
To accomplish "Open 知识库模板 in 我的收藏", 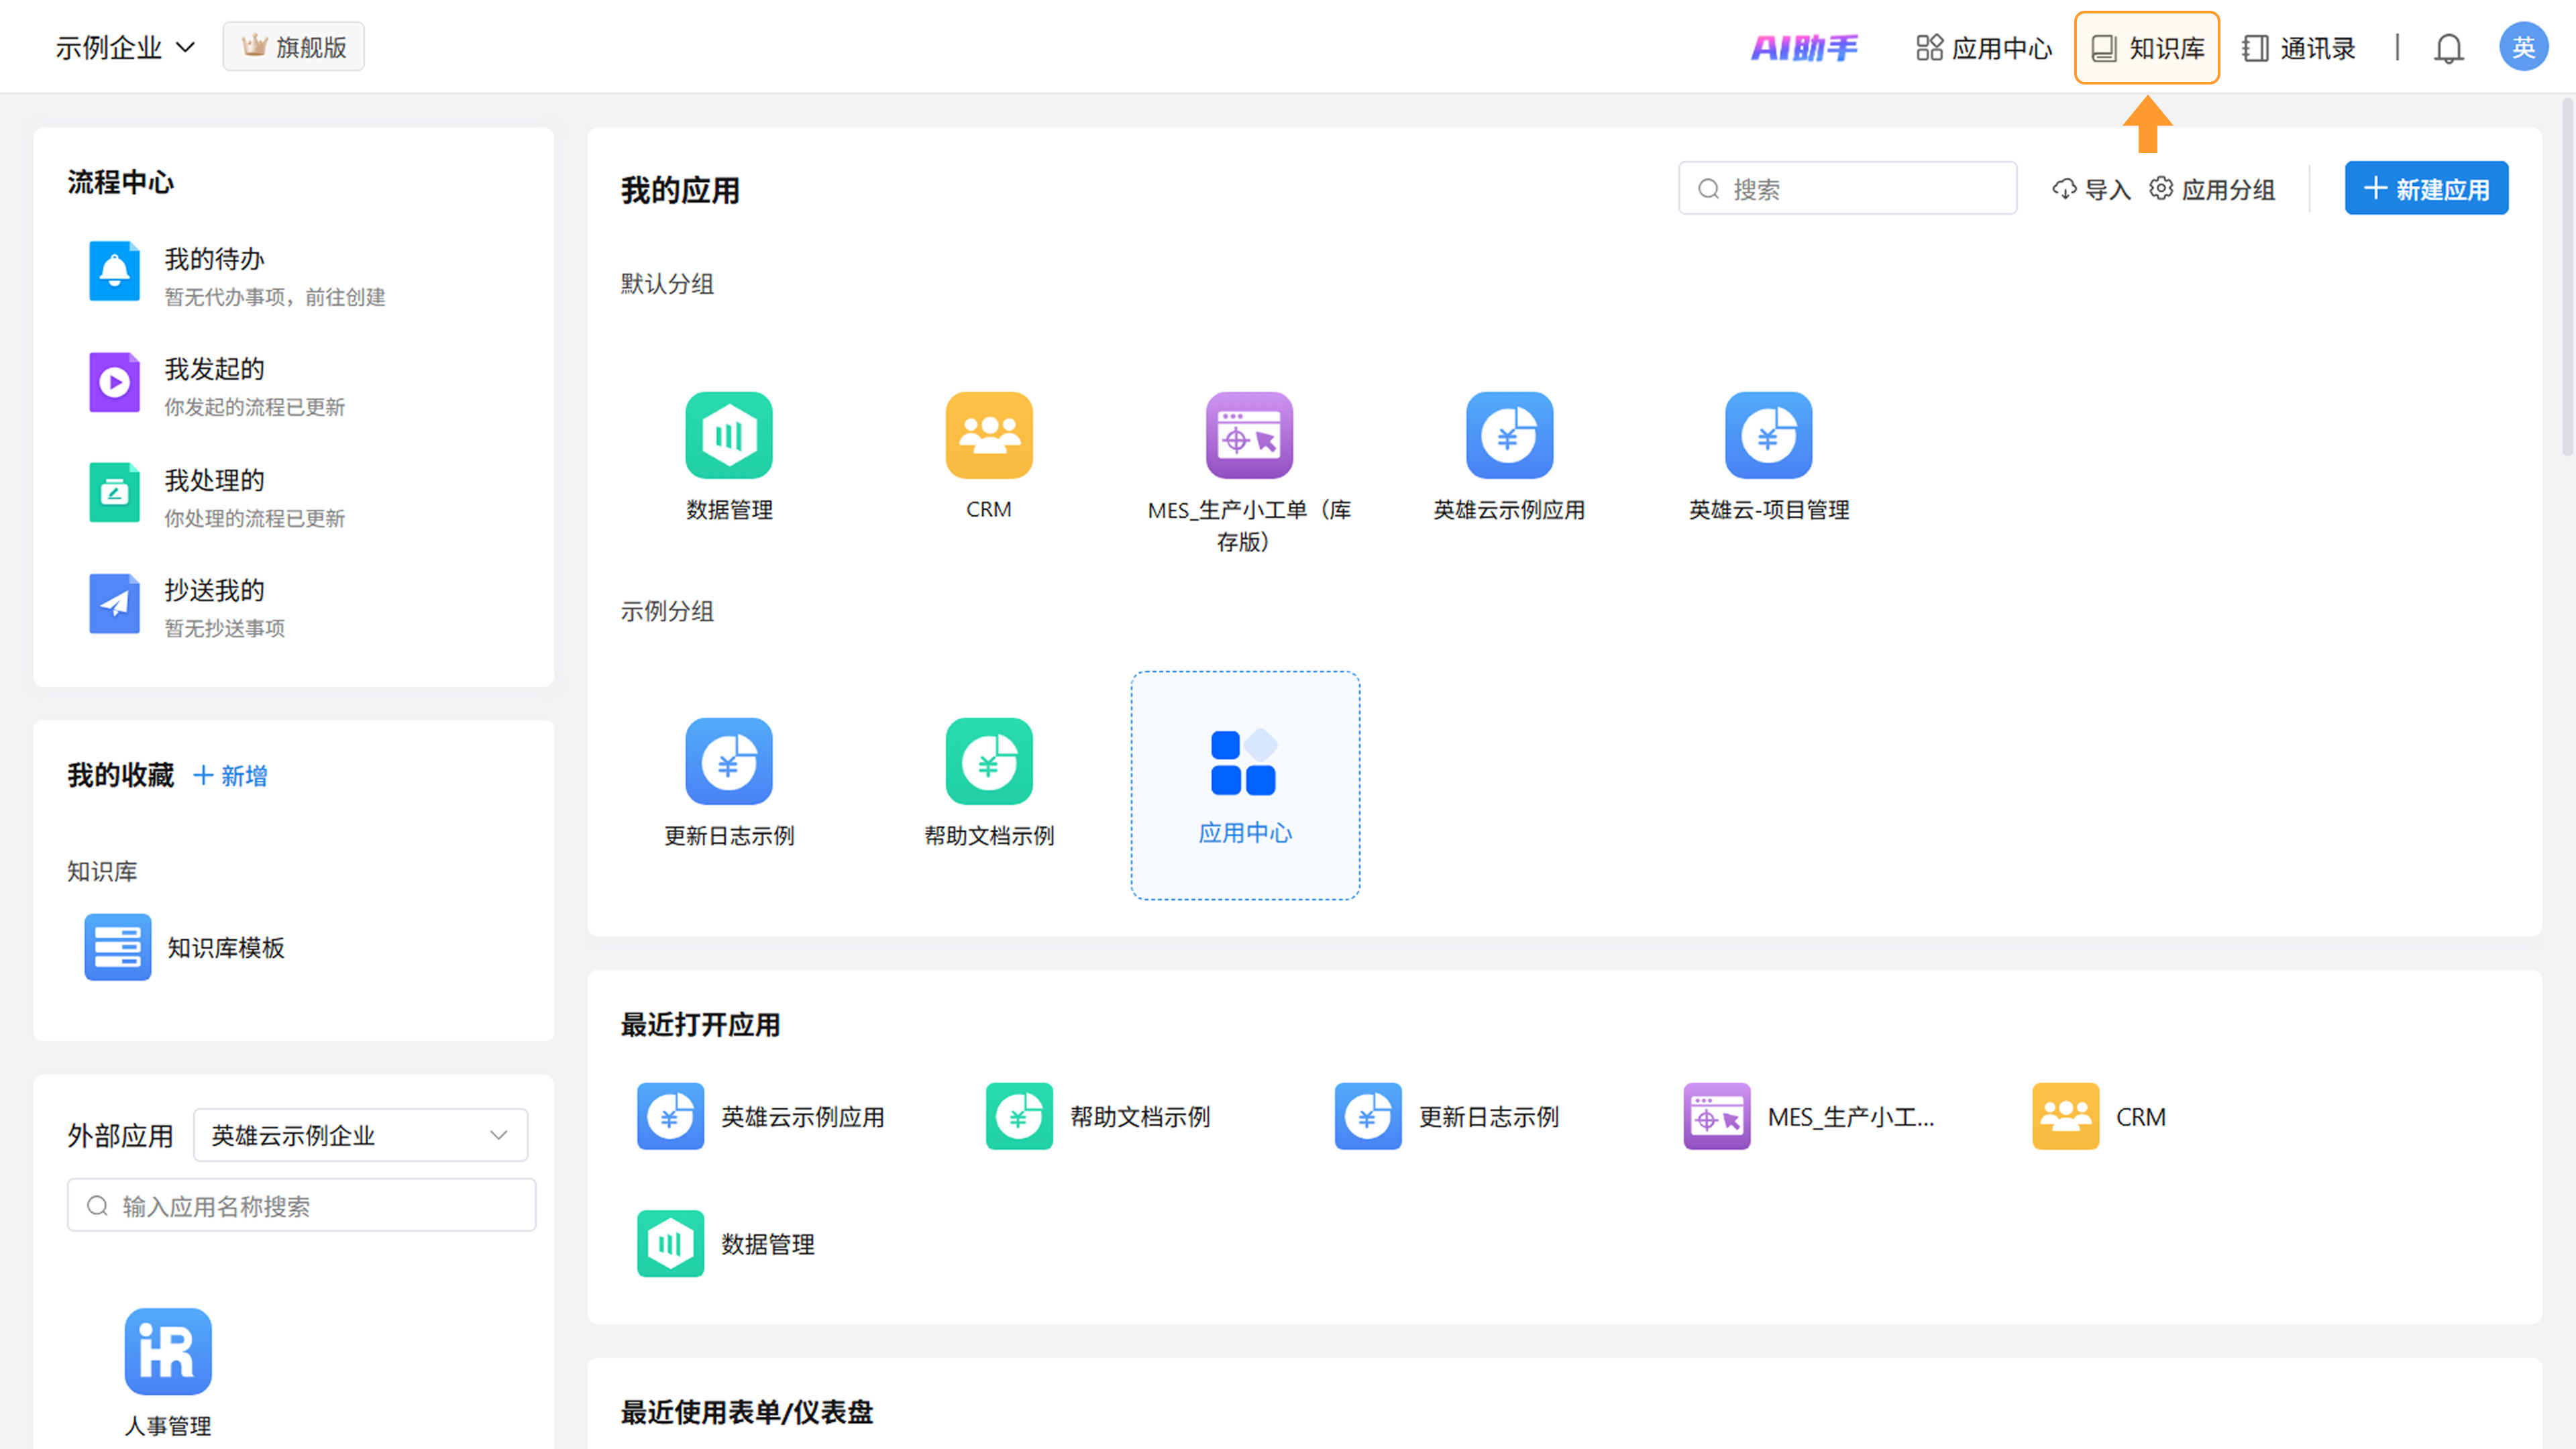I will click(x=225, y=947).
